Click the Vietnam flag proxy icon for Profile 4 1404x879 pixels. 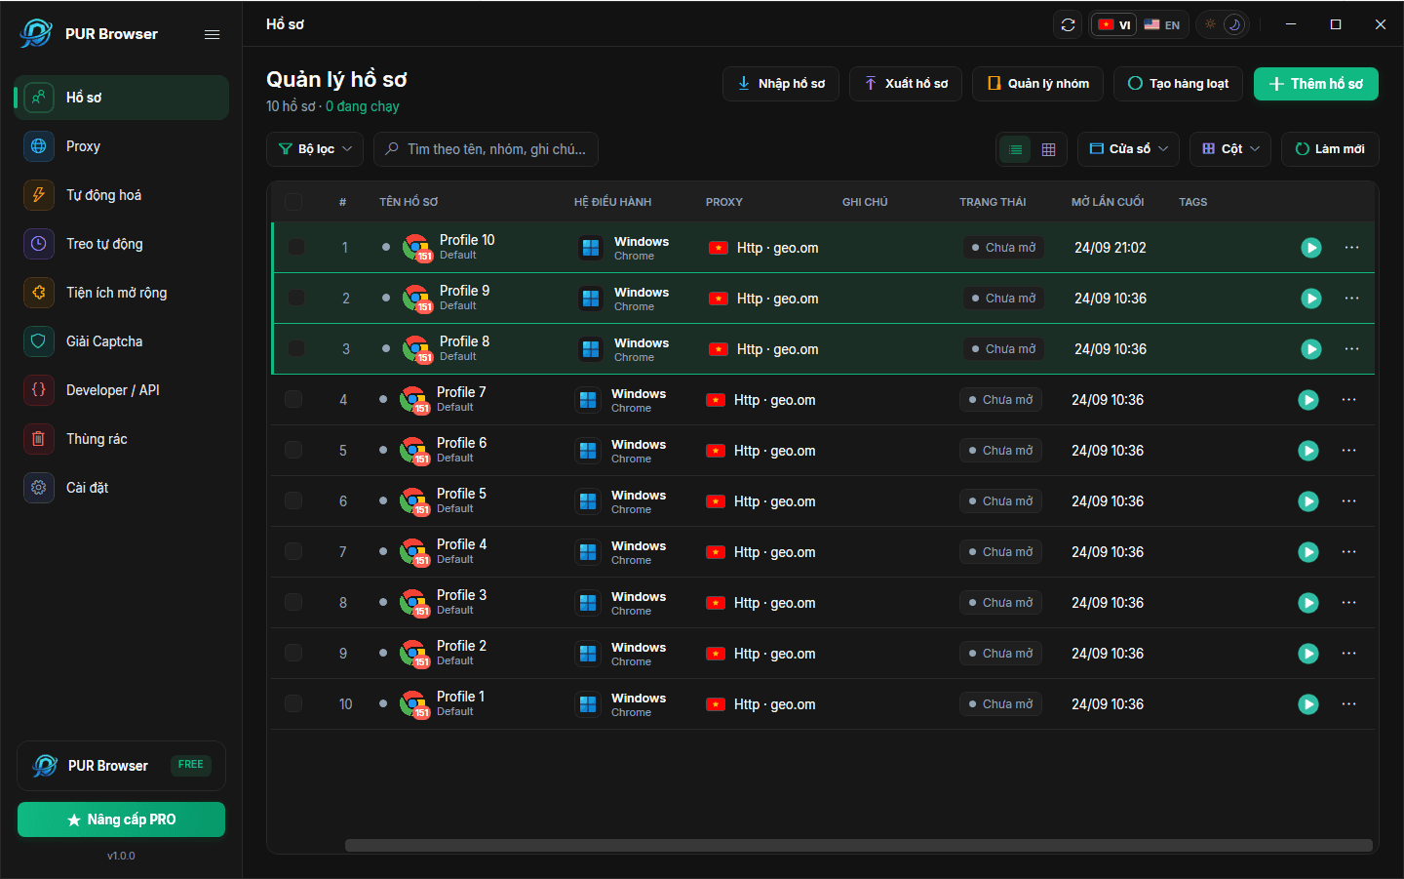716,552
